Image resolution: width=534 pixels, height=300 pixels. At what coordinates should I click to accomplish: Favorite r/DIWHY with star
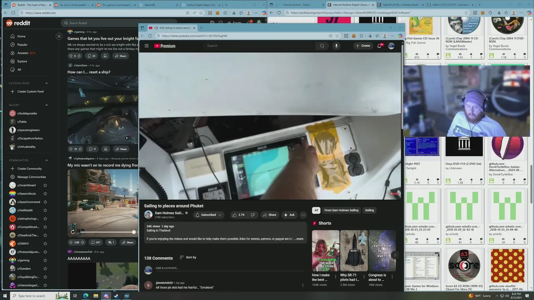(45, 244)
